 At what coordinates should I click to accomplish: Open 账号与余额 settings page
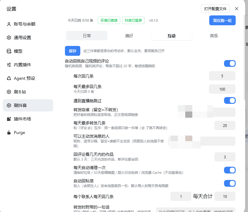28,24
